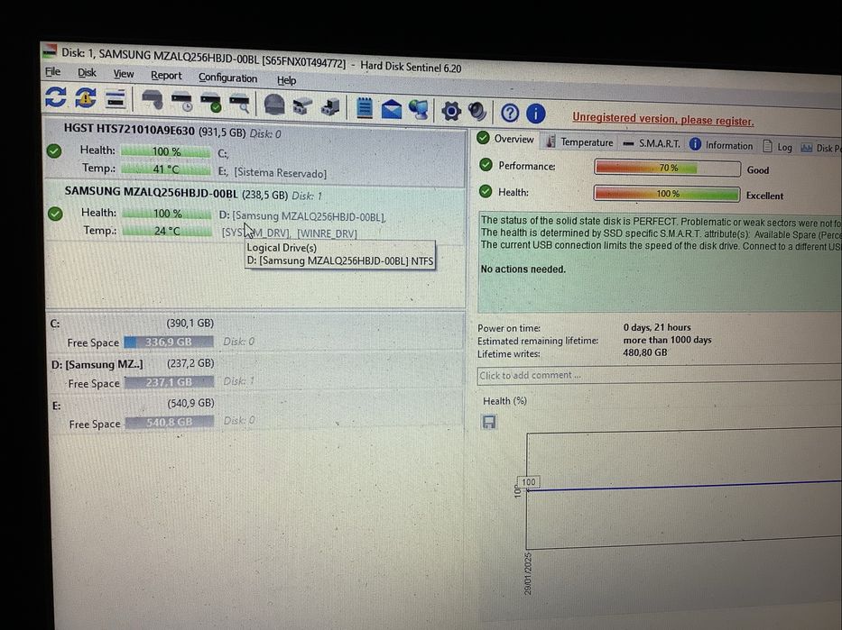Click the 'Good' performance rating label
842x630 pixels.
tap(758, 170)
